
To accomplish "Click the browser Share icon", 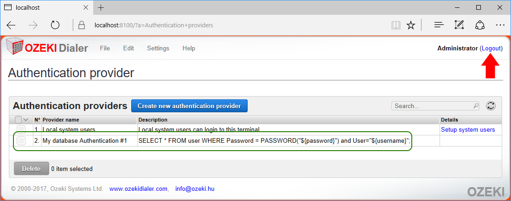I will [x=480, y=25].
